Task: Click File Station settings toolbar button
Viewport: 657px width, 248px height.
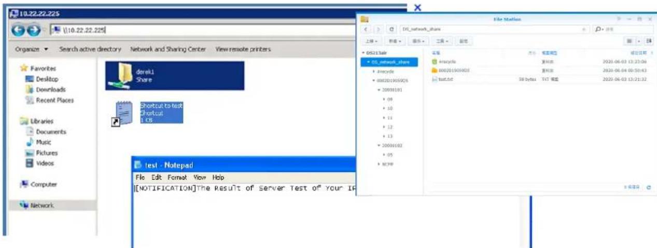Action: pos(464,40)
